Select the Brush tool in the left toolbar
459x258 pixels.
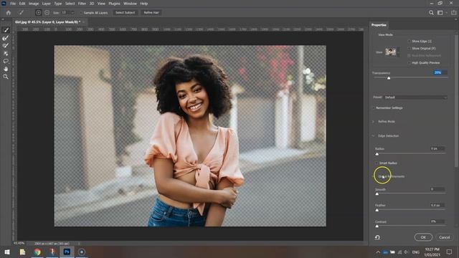point(6,46)
